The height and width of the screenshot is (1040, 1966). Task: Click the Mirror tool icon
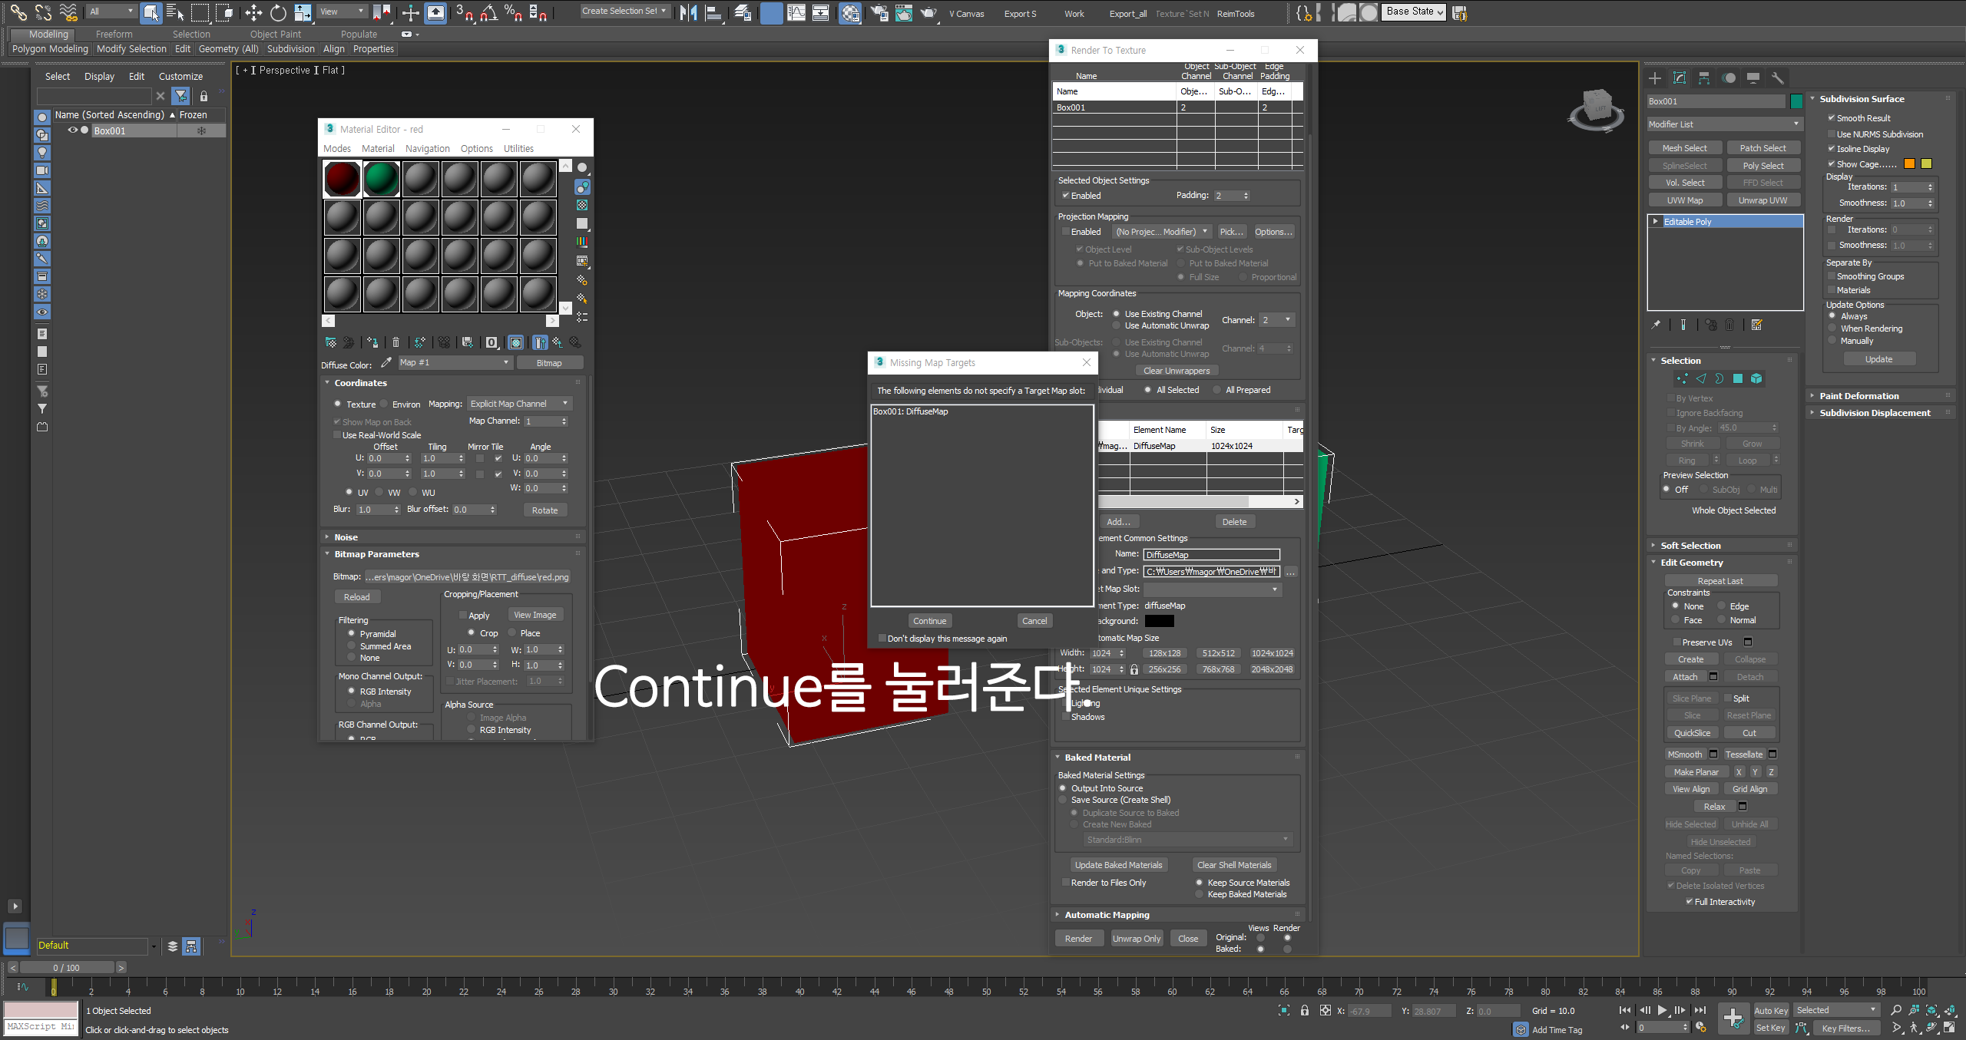pyautogui.click(x=688, y=12)
